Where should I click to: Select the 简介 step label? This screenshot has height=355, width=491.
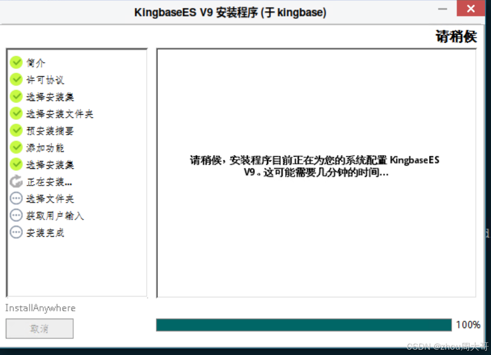point(36,63)
